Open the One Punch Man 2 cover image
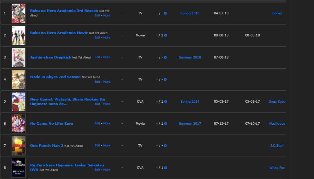Screen dimensions: 314x179 tap(19, 146)
